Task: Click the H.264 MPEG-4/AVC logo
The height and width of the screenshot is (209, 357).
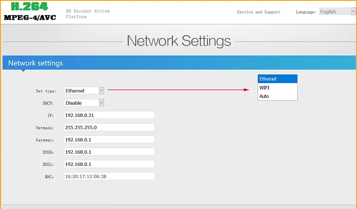Action: click(x=30, y=11)
